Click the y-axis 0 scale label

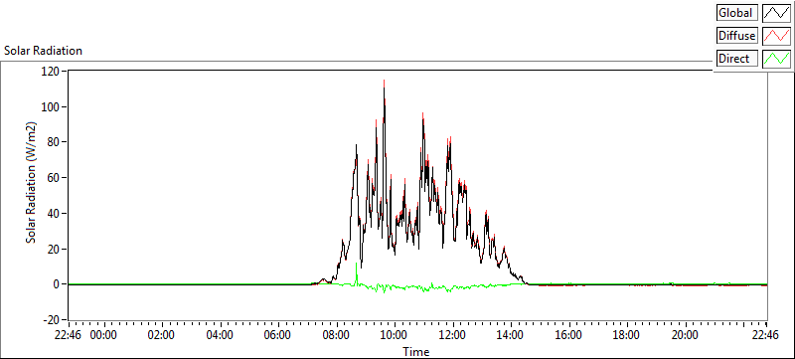point(56,284)
